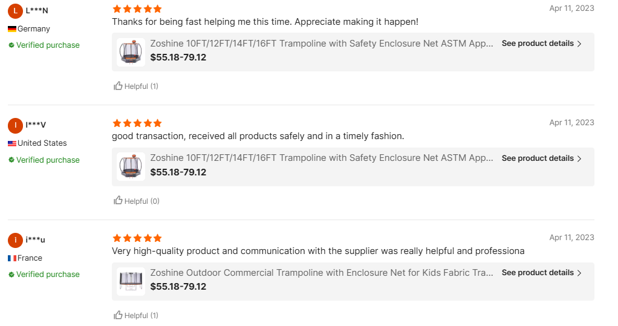
Task: Click thumbs-up icon on i***u's review
Action: pyautogui.click(x=119, y=315)
